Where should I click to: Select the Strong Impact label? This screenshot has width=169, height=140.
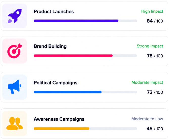click(x=150, y=46)
